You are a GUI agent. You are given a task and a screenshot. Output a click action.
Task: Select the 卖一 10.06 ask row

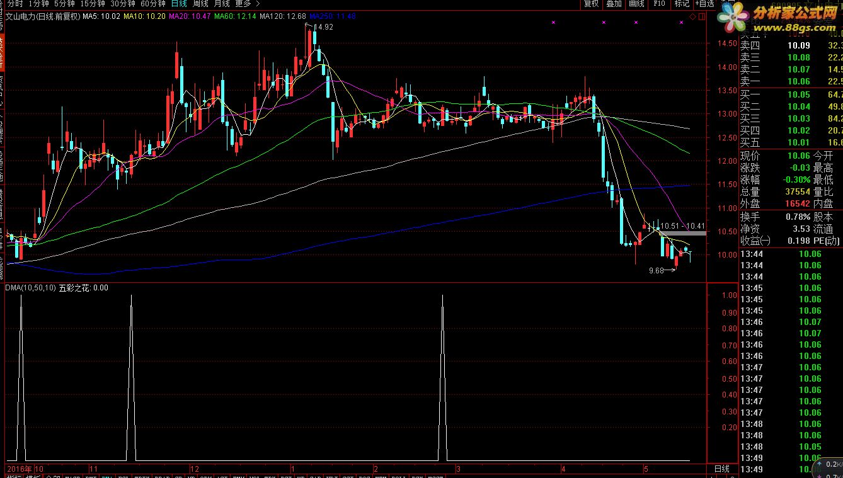pyautogui.click(x=791, y=81)
